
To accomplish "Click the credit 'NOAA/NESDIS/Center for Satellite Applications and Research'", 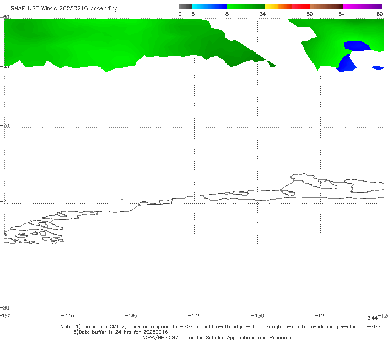I will coord(217,337).
